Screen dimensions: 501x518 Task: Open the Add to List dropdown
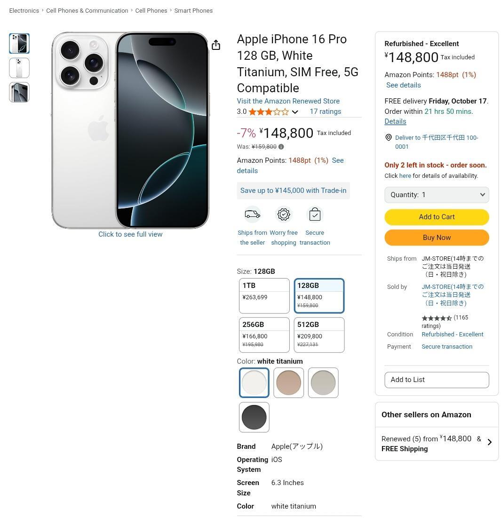(x=437, y=380)
